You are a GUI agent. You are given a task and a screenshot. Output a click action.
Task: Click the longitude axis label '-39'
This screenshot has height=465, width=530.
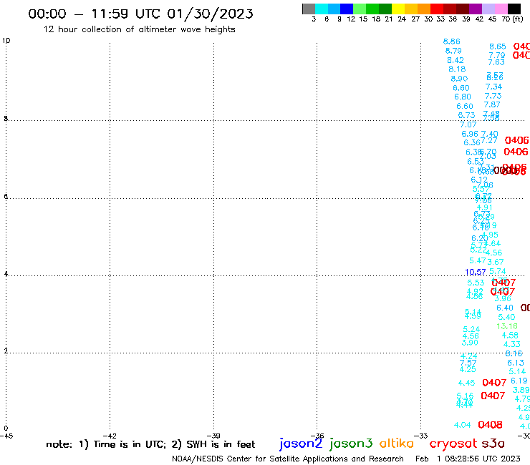click(213, 436)
